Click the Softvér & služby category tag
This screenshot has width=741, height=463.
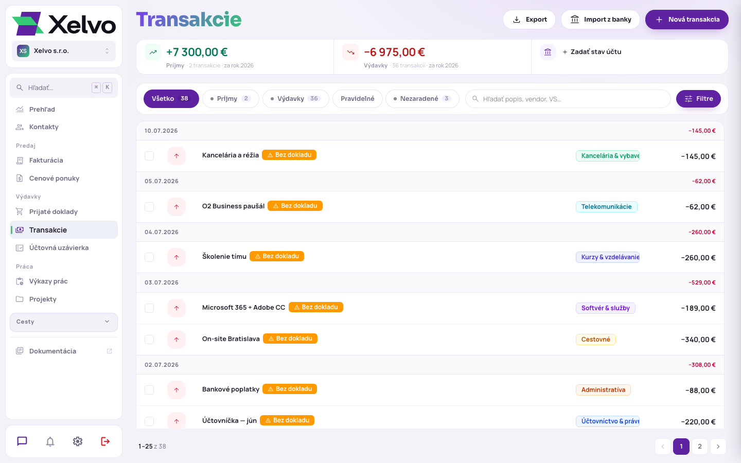tap(606, 308)
